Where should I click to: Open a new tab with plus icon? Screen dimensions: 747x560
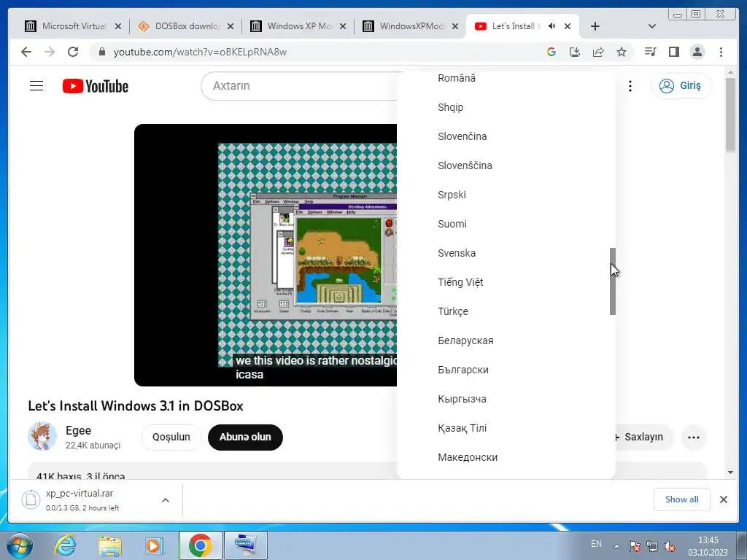pos(595,26)
